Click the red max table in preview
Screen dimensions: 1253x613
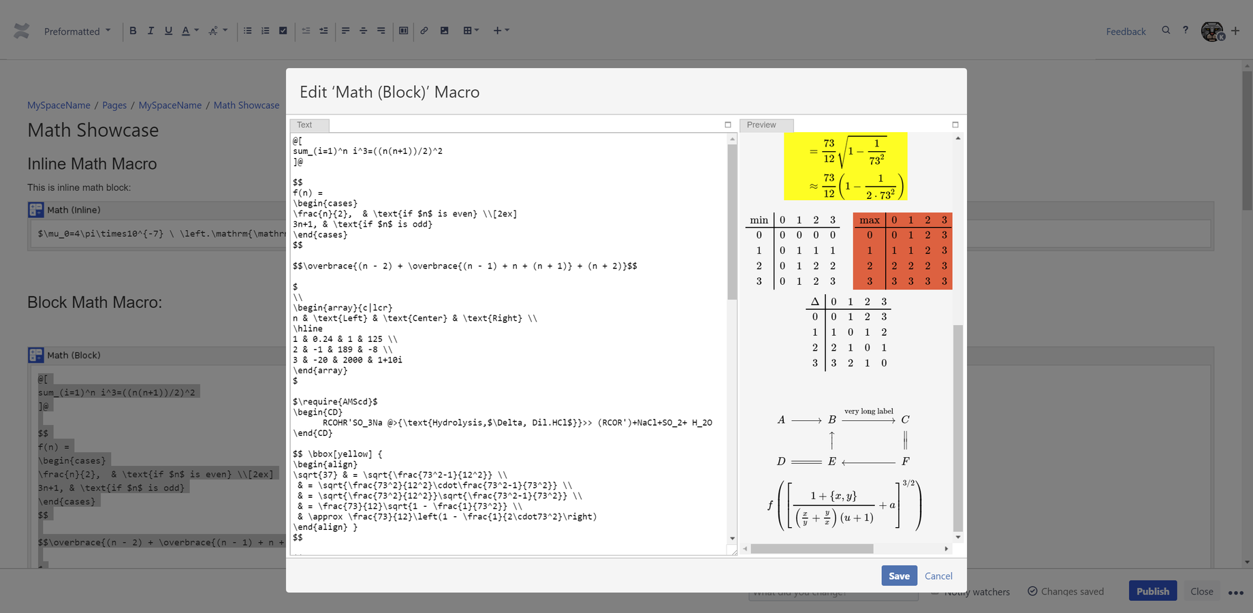[902, 251]
